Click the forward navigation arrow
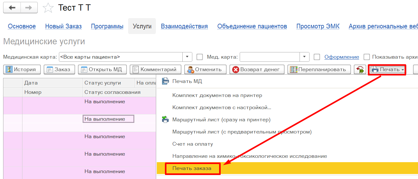 point(29,7)
